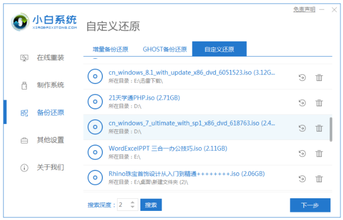Open the hamburger menu in title bar
This screenshot has height=220, width=343.
point(321,10)
